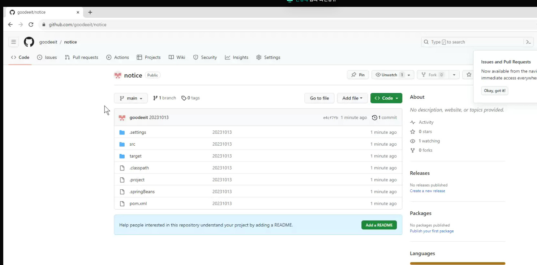Click the pom.xml file icon

point(122,204)
